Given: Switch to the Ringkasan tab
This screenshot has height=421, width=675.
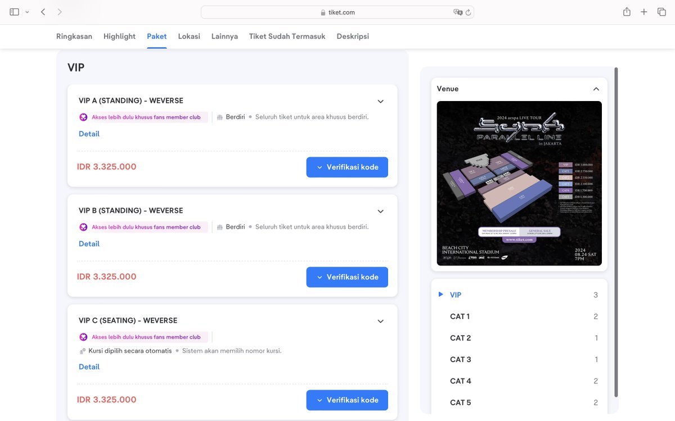Looking at the screenshot, I should [74, 36].
